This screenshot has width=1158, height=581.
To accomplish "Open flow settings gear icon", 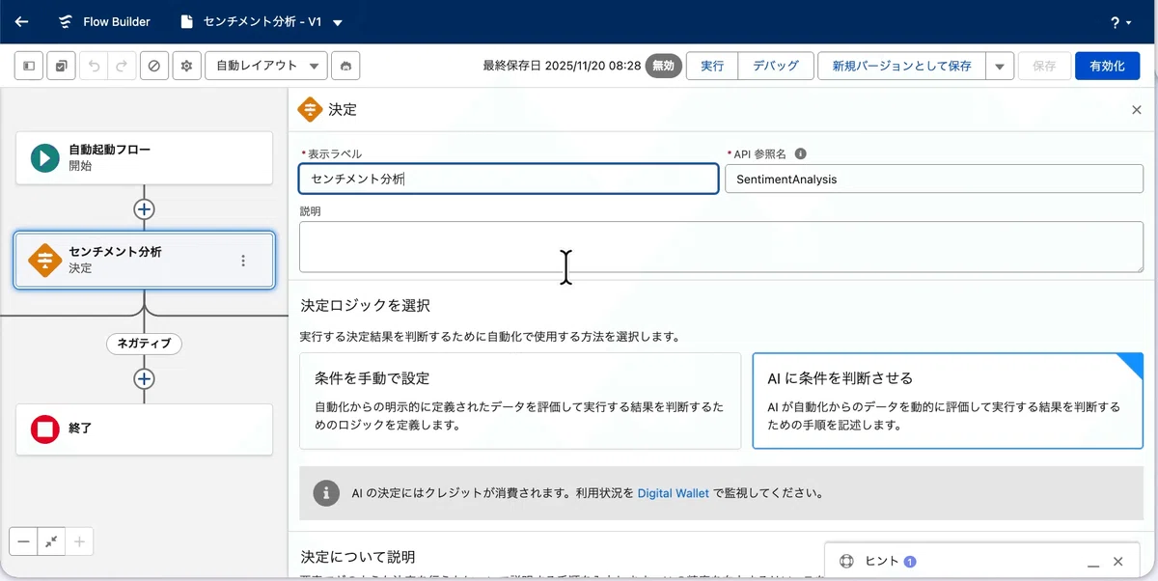I will pos(186,66).
